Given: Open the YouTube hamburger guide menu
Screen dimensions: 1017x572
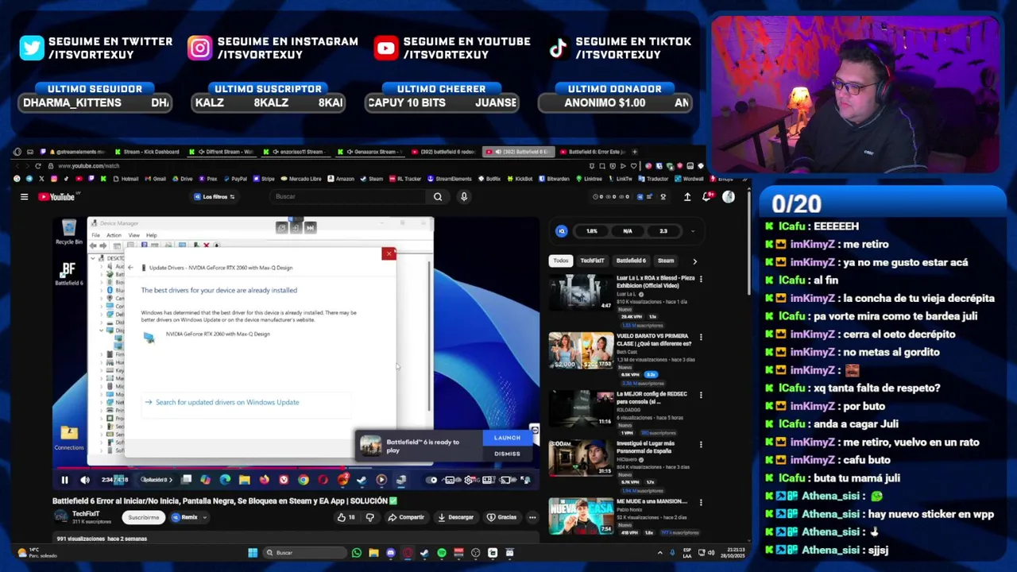Looking at the screenshot, I should tap(24, 197).
